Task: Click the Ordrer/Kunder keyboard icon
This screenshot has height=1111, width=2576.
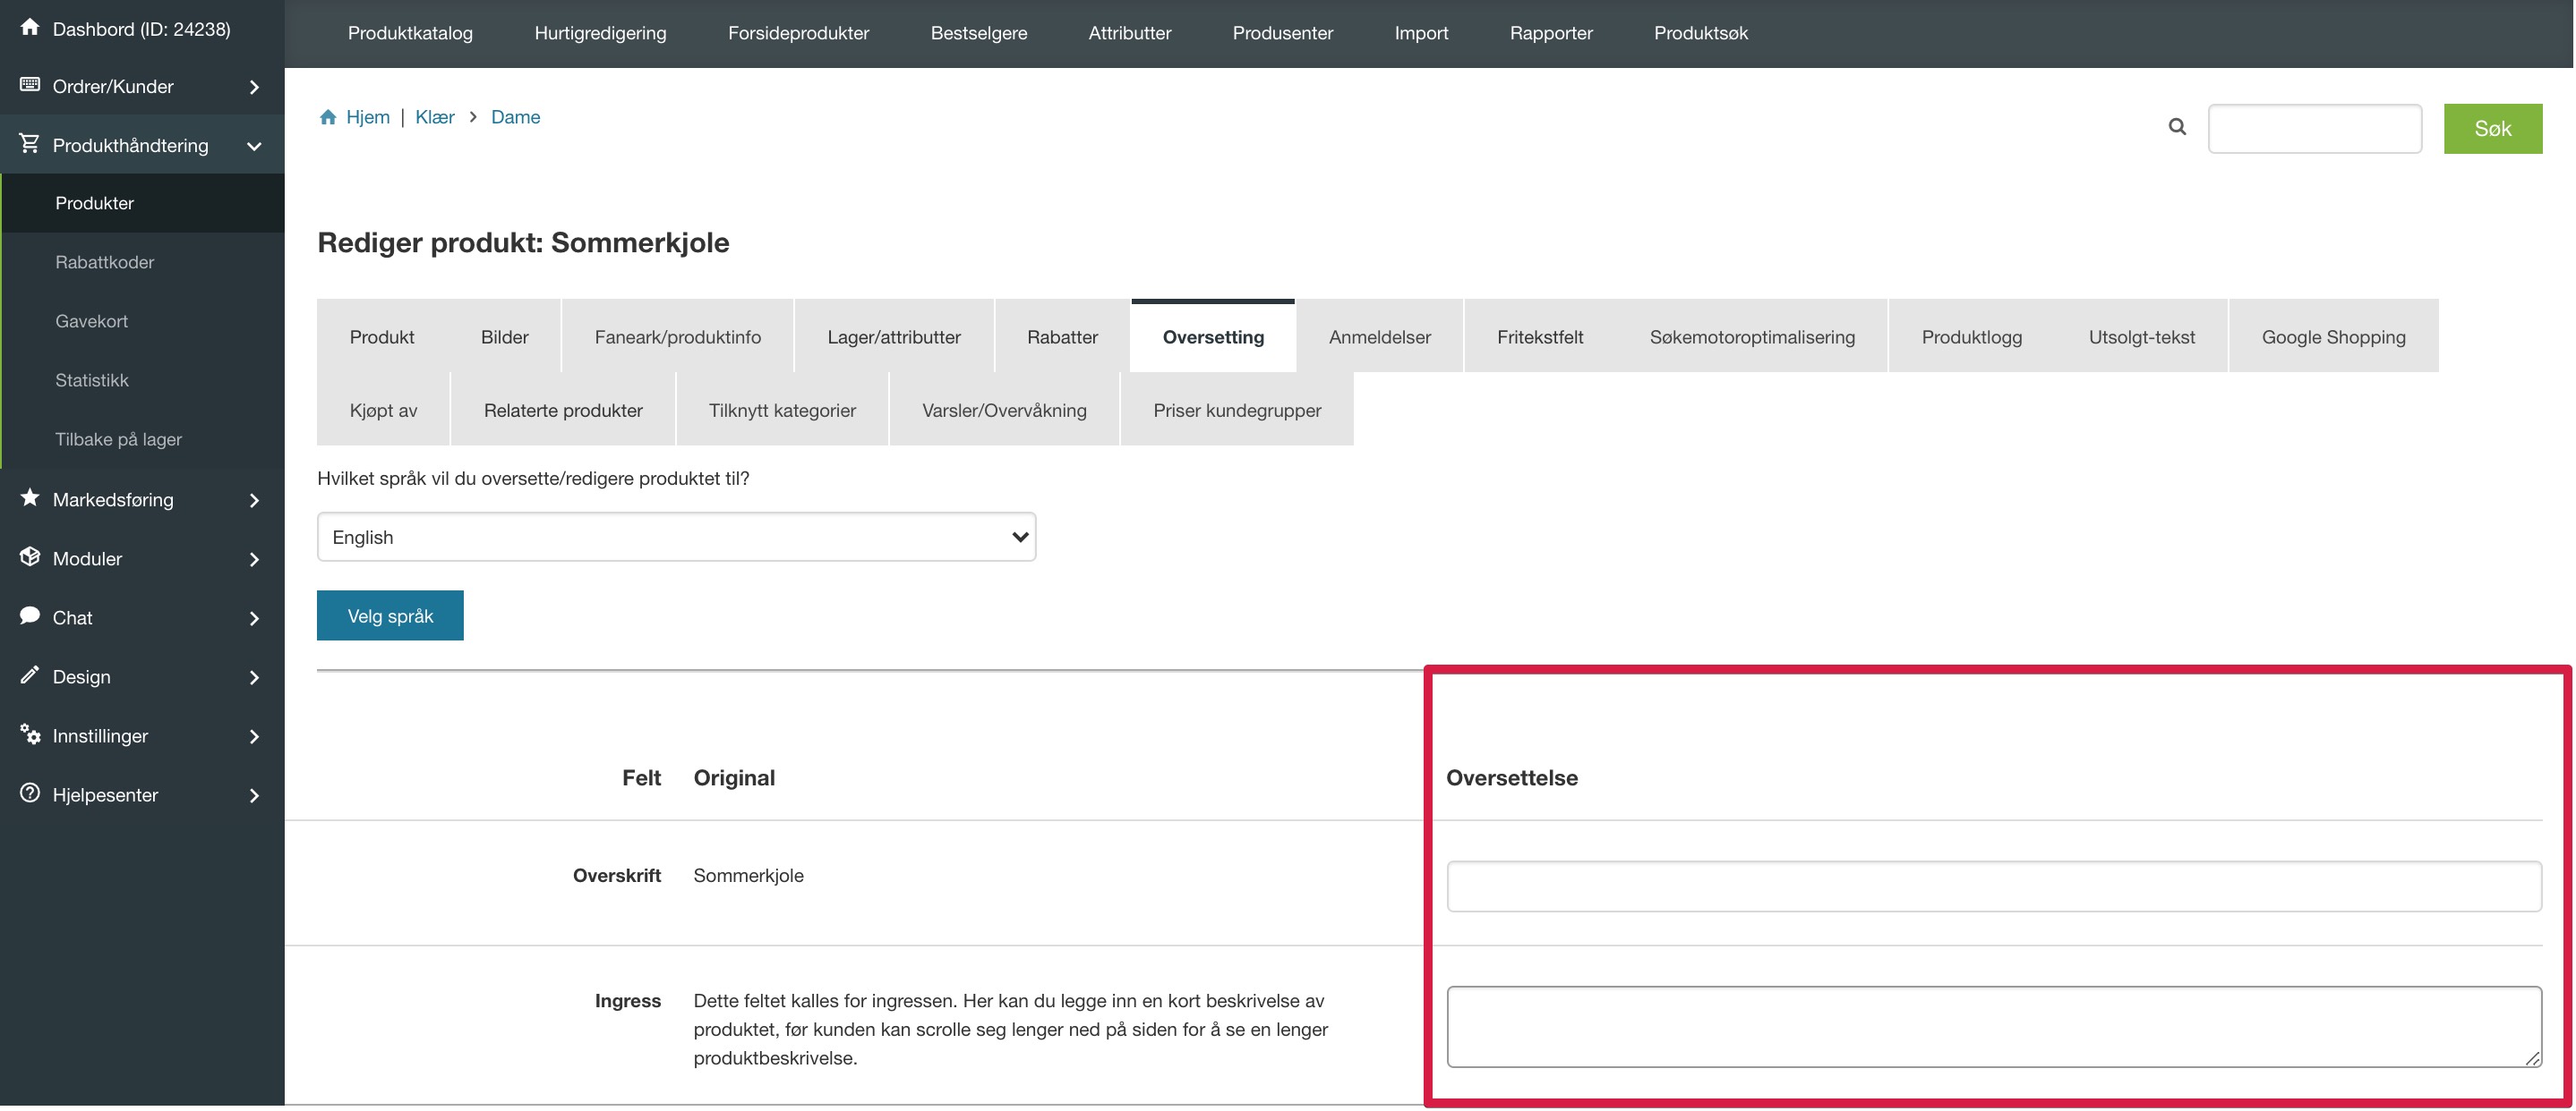Action: coord(30,85)
